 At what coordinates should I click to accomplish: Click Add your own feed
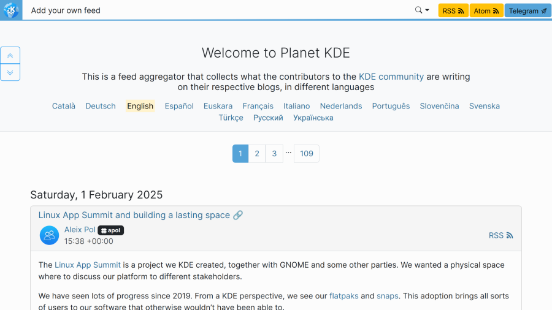pyautogui.click(x=66, y=10)
